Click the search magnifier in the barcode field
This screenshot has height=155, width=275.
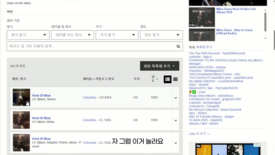coord(178,46)
